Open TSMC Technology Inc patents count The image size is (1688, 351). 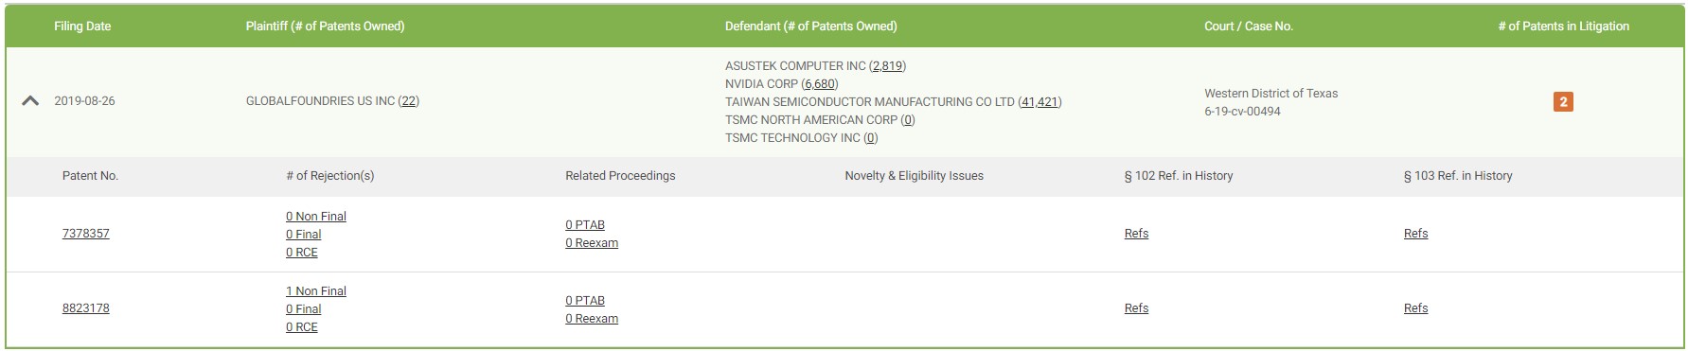click(871, 138)
